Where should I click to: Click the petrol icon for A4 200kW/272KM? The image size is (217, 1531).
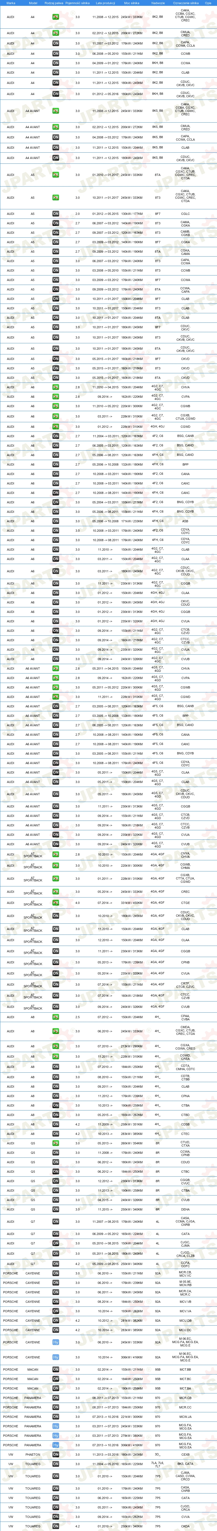56,33
